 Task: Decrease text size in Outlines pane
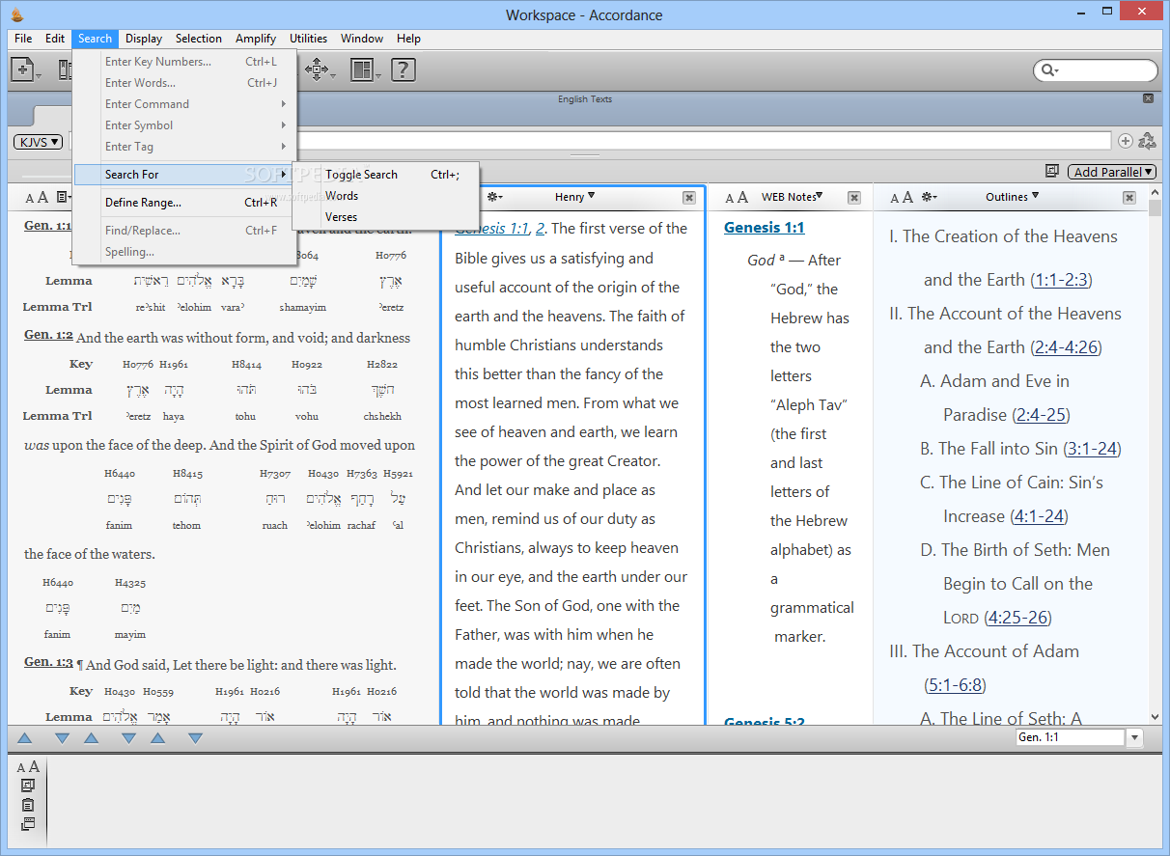(x=895, y=198)
